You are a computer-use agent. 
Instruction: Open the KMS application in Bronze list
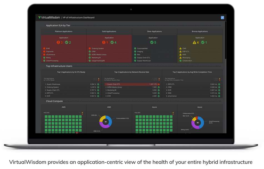(184, 55)
